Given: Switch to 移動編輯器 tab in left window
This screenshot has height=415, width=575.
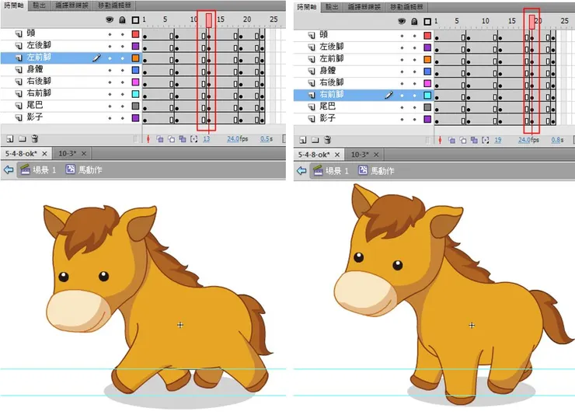Looking at the screenshot, I should 114,5.
